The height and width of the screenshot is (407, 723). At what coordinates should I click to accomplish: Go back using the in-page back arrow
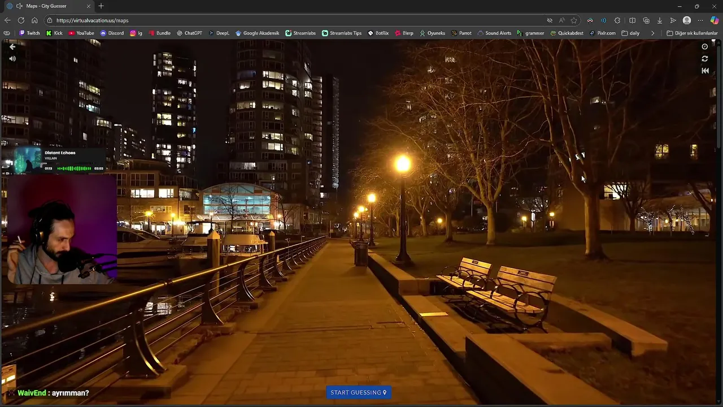(x=12, y=47)
